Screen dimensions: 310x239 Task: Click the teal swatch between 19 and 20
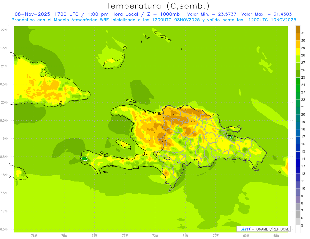(x=298, y=118)
